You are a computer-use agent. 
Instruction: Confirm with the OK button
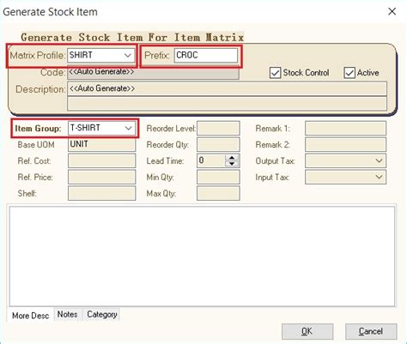click(307, 331)
